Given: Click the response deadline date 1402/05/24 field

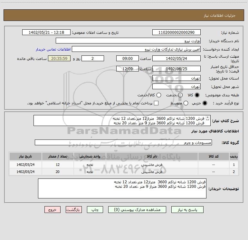Looking at the screenshot, I should tap(176, 58).
